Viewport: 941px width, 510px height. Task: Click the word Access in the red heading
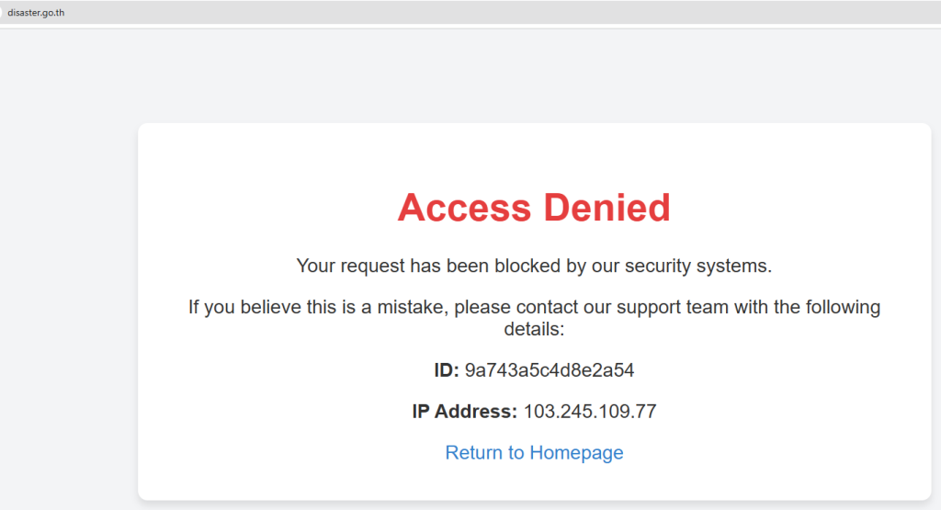464,208
